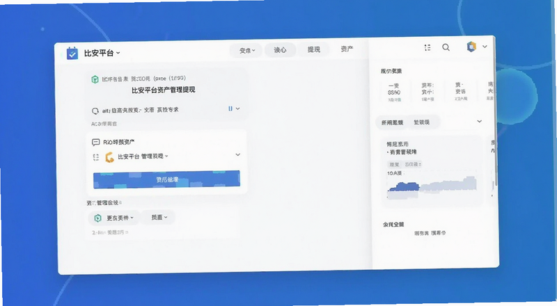This screenshot has width=557, height=306.
Task: Select the first pill tab above chart card
Action: pos(392,122)
